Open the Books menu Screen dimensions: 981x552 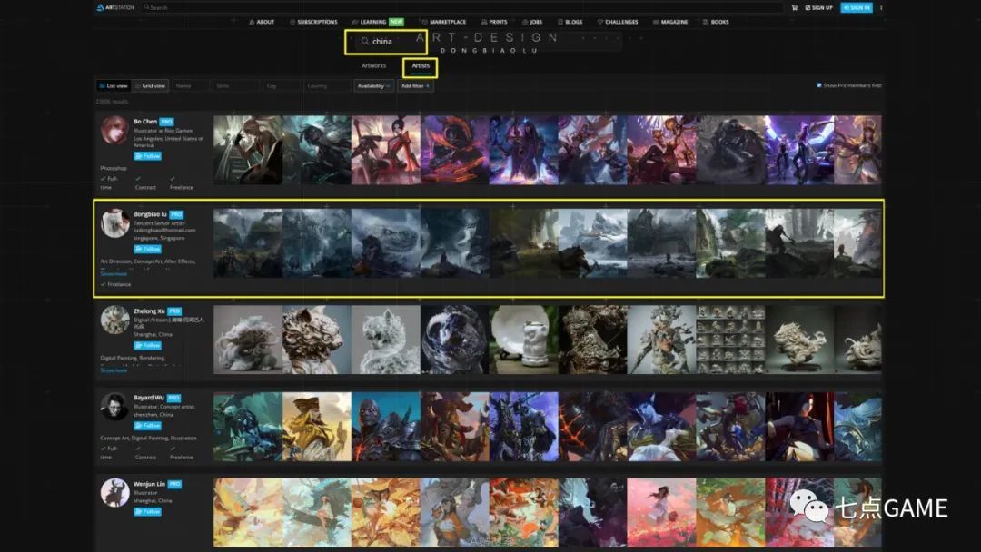[x=716, y=22]
